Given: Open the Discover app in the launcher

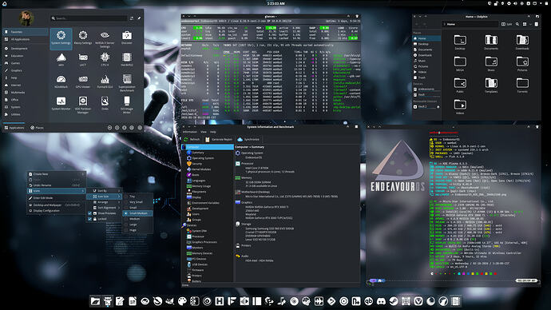Looking at the screenshot, I should (x=127, y=38).
